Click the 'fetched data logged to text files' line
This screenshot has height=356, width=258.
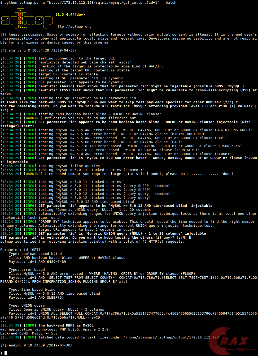tap(111, 337)
